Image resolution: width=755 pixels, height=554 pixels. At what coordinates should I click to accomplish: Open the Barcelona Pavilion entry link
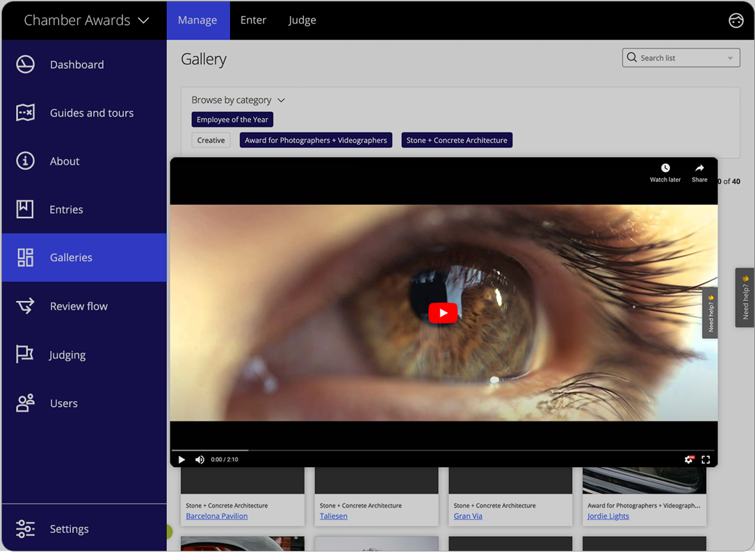pyautogui.click(x=216, y=516)
